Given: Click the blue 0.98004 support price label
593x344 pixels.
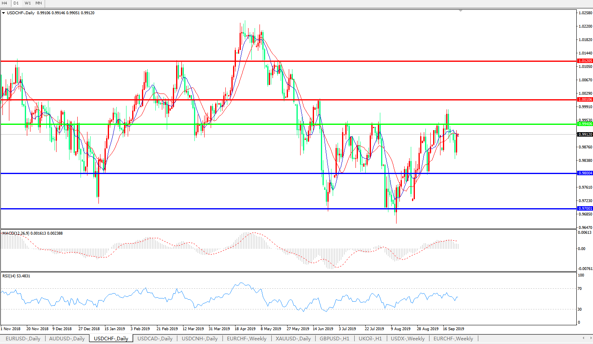Looking at the screenshot, I should coord(585,173).
